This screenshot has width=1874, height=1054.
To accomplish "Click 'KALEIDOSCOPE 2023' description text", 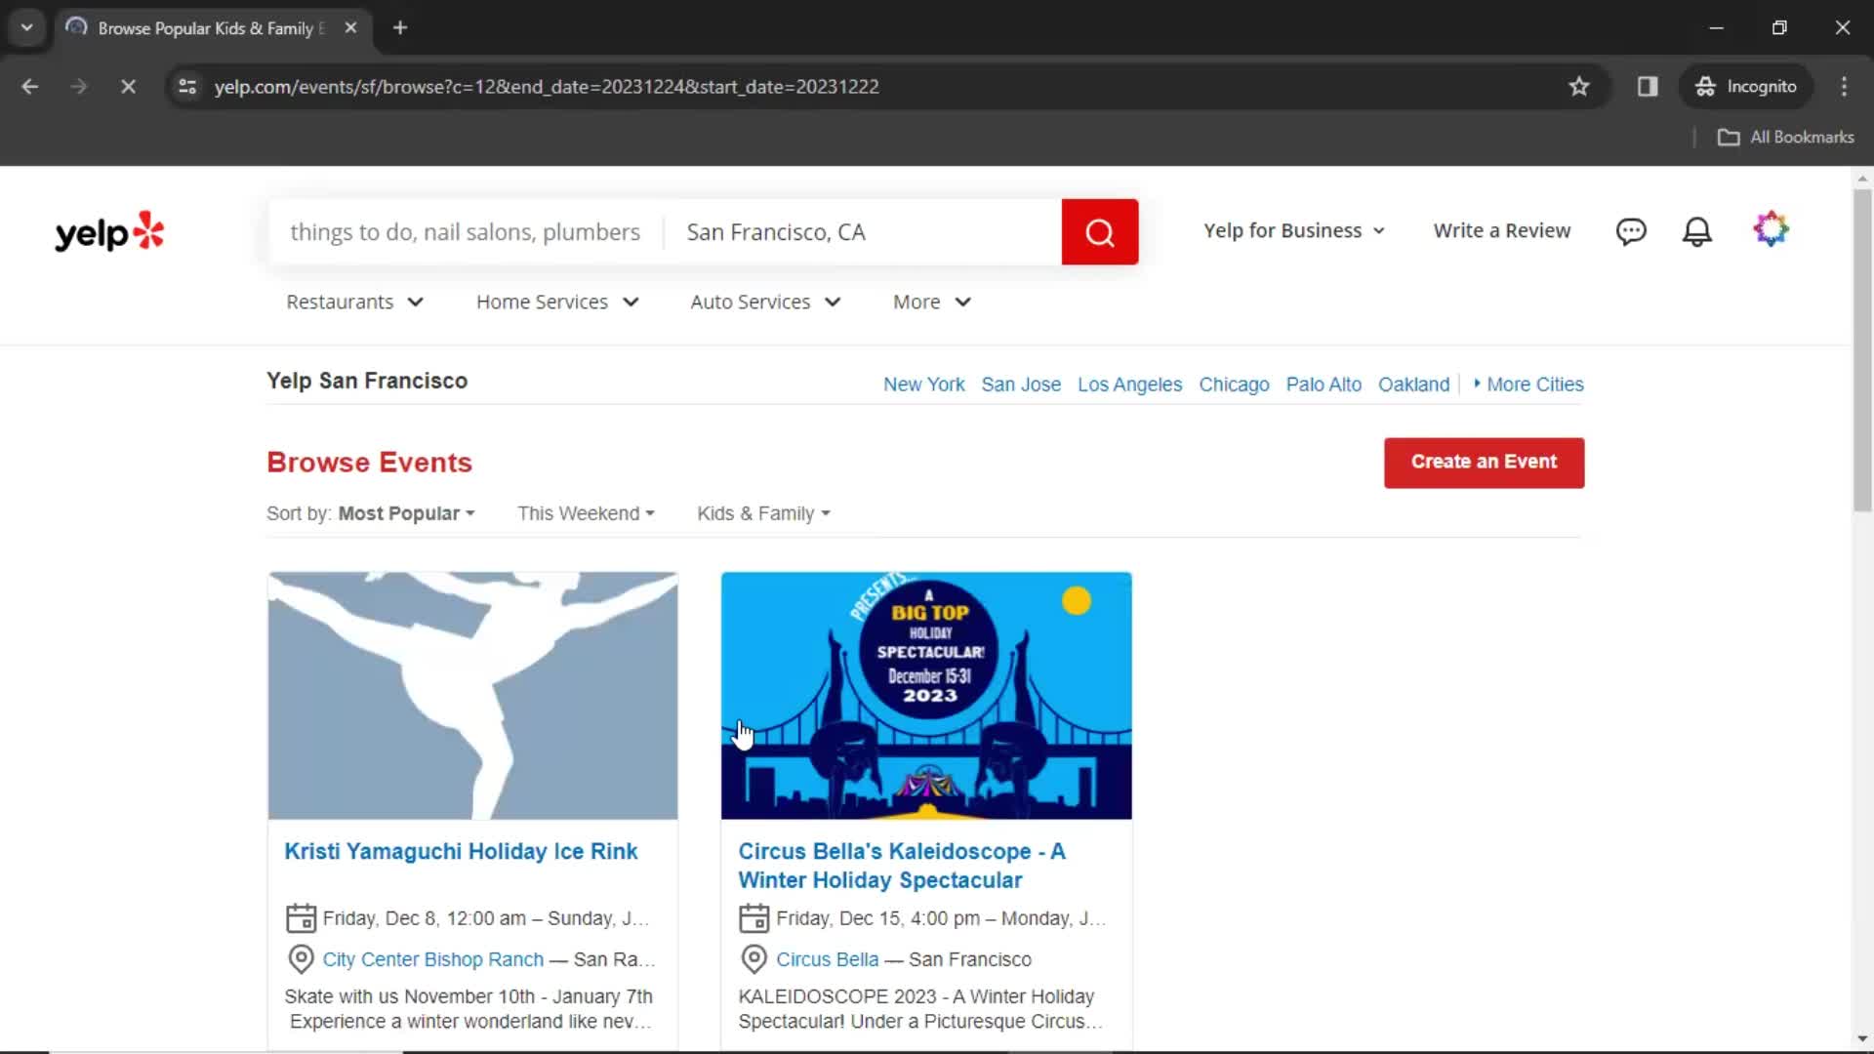I will pyautogui.click(x=920, y=1009).
